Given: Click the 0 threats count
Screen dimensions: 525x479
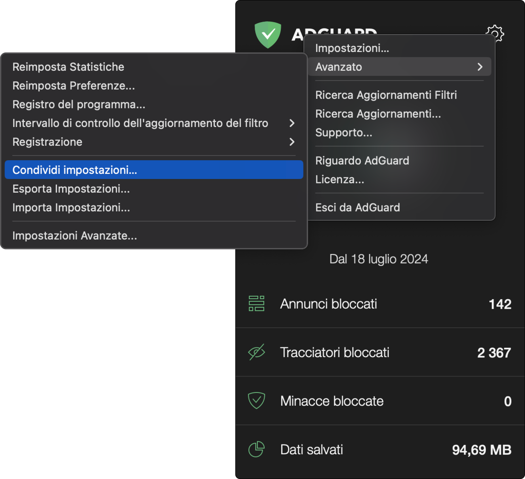Looking at the screenshot, I should click(x=508, y=401).
